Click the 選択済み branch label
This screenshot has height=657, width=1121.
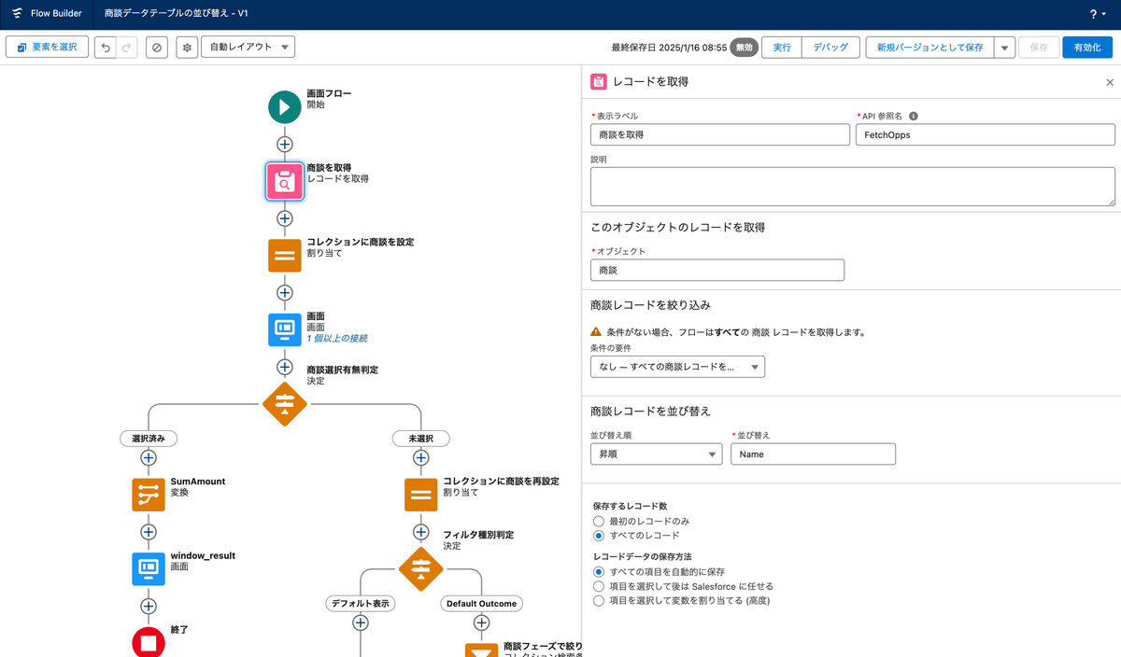(x=149, y=438)
